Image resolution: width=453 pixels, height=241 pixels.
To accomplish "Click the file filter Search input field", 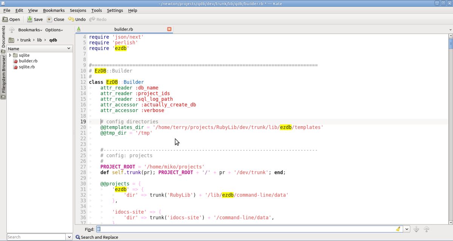I will point(36,237).
